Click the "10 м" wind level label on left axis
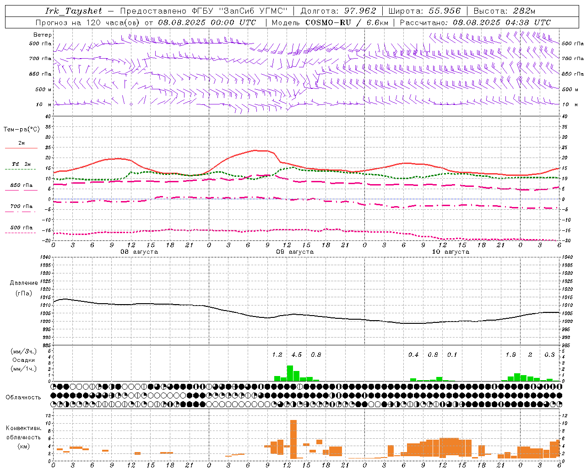 [x=44, y=104]
